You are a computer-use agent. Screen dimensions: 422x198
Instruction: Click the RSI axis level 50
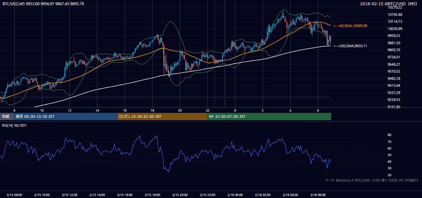tap(390, 155)
